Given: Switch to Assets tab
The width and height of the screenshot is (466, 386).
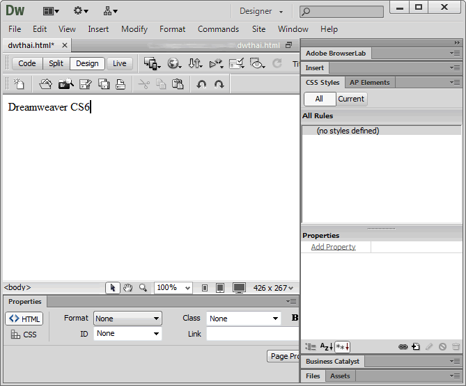Looking at the screenshot, I should click(x=340, y=376).
